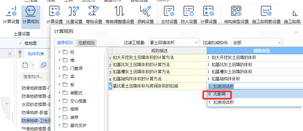
Task: Select list item 防滑地砖楼面-走
Action: [36, 96]
